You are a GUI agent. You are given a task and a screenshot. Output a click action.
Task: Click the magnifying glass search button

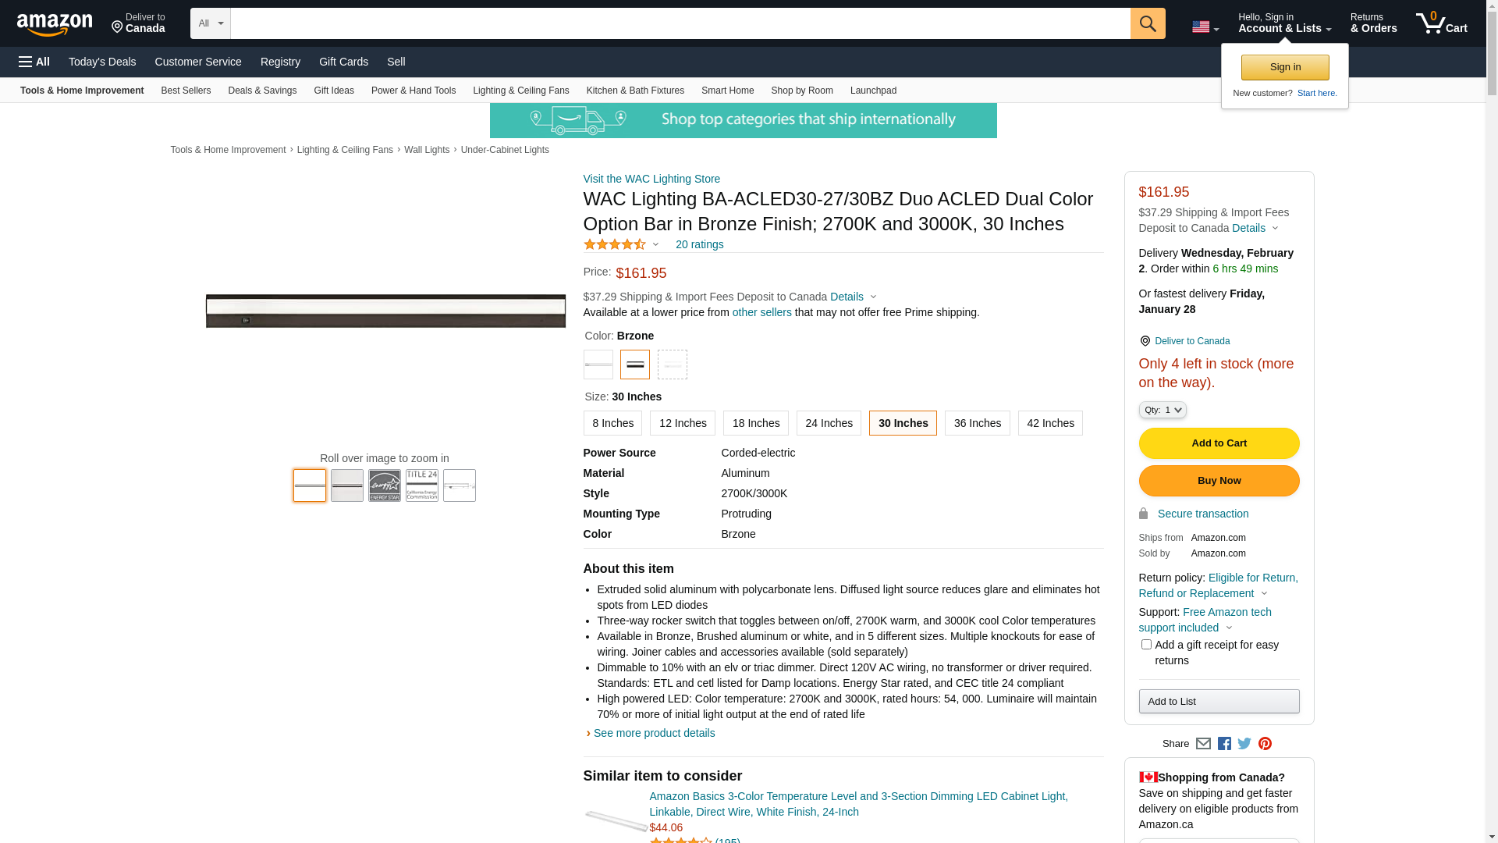1147,23
